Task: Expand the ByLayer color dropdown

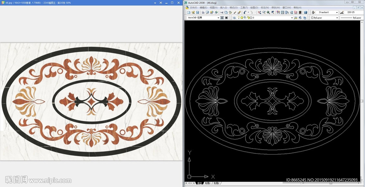Action: coord(337,17)
